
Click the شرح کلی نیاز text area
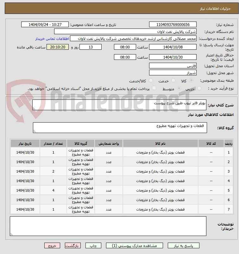(119, 105)
